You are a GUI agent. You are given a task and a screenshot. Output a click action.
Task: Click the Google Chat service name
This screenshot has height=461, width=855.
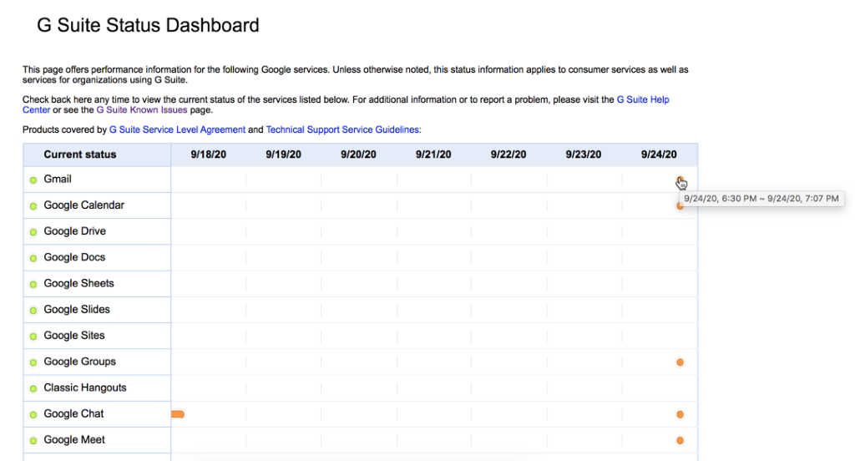click(73, 413)
